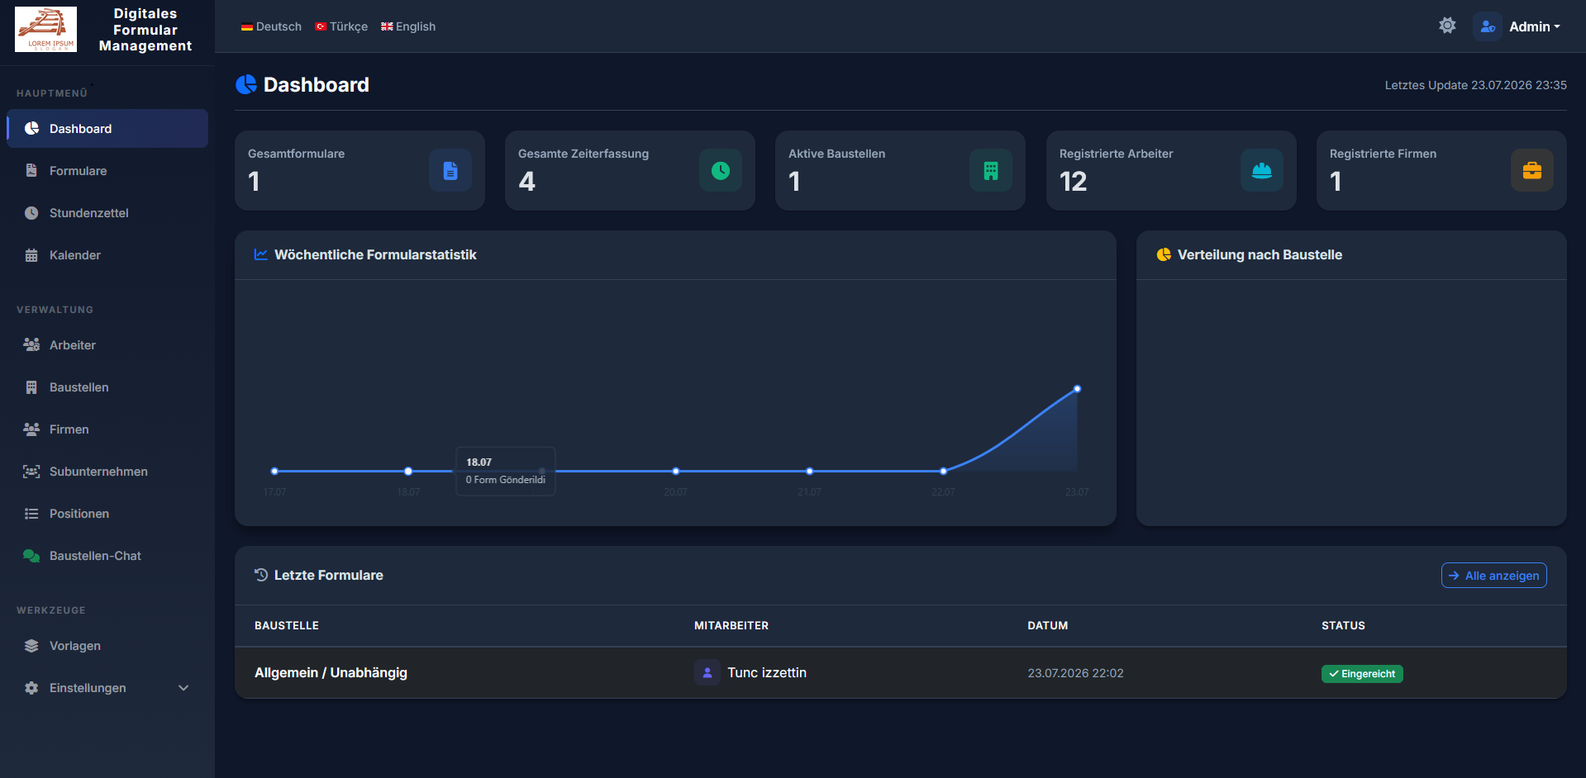1586x778 pixels.
Task: Open the Firmen menu entry
Action: (x=107, y=429)
